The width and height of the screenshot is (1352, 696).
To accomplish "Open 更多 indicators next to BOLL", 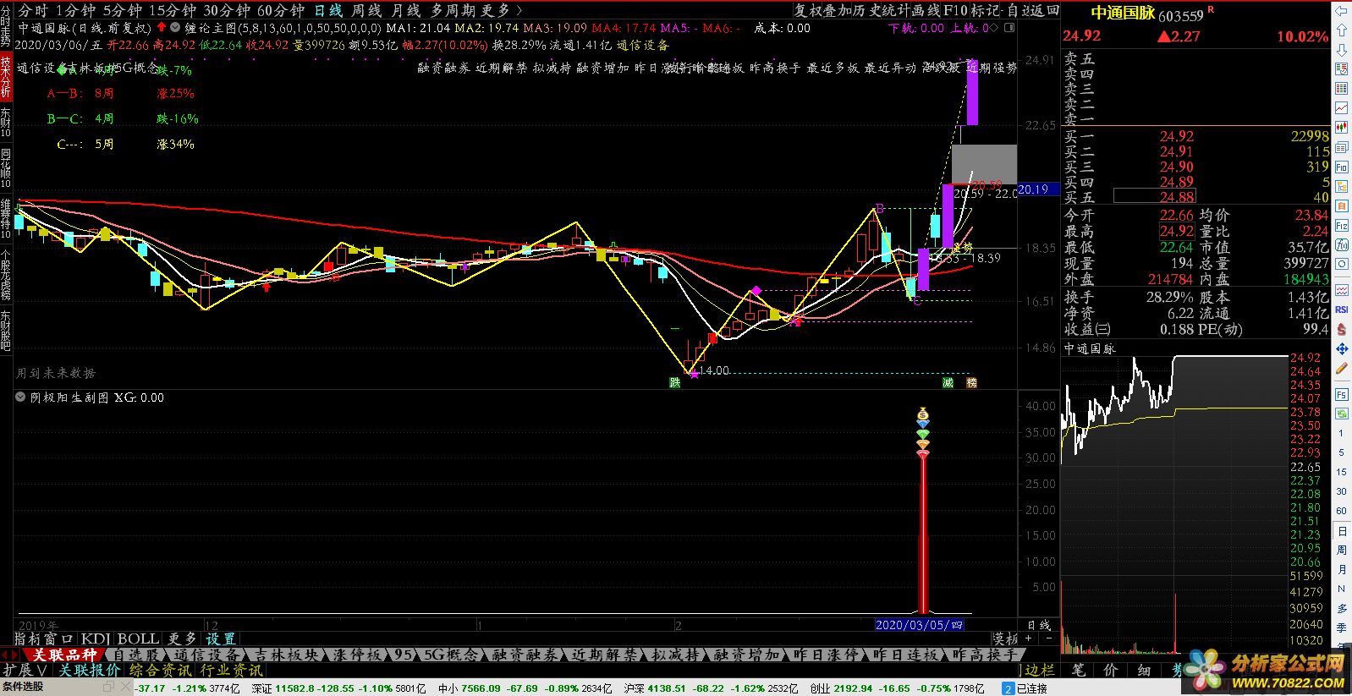I will point(182,638).
